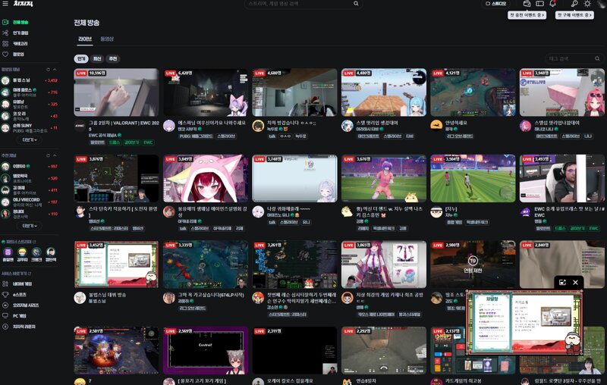Refresh the following channels list
607x385 pixels.
click(48, 70)
